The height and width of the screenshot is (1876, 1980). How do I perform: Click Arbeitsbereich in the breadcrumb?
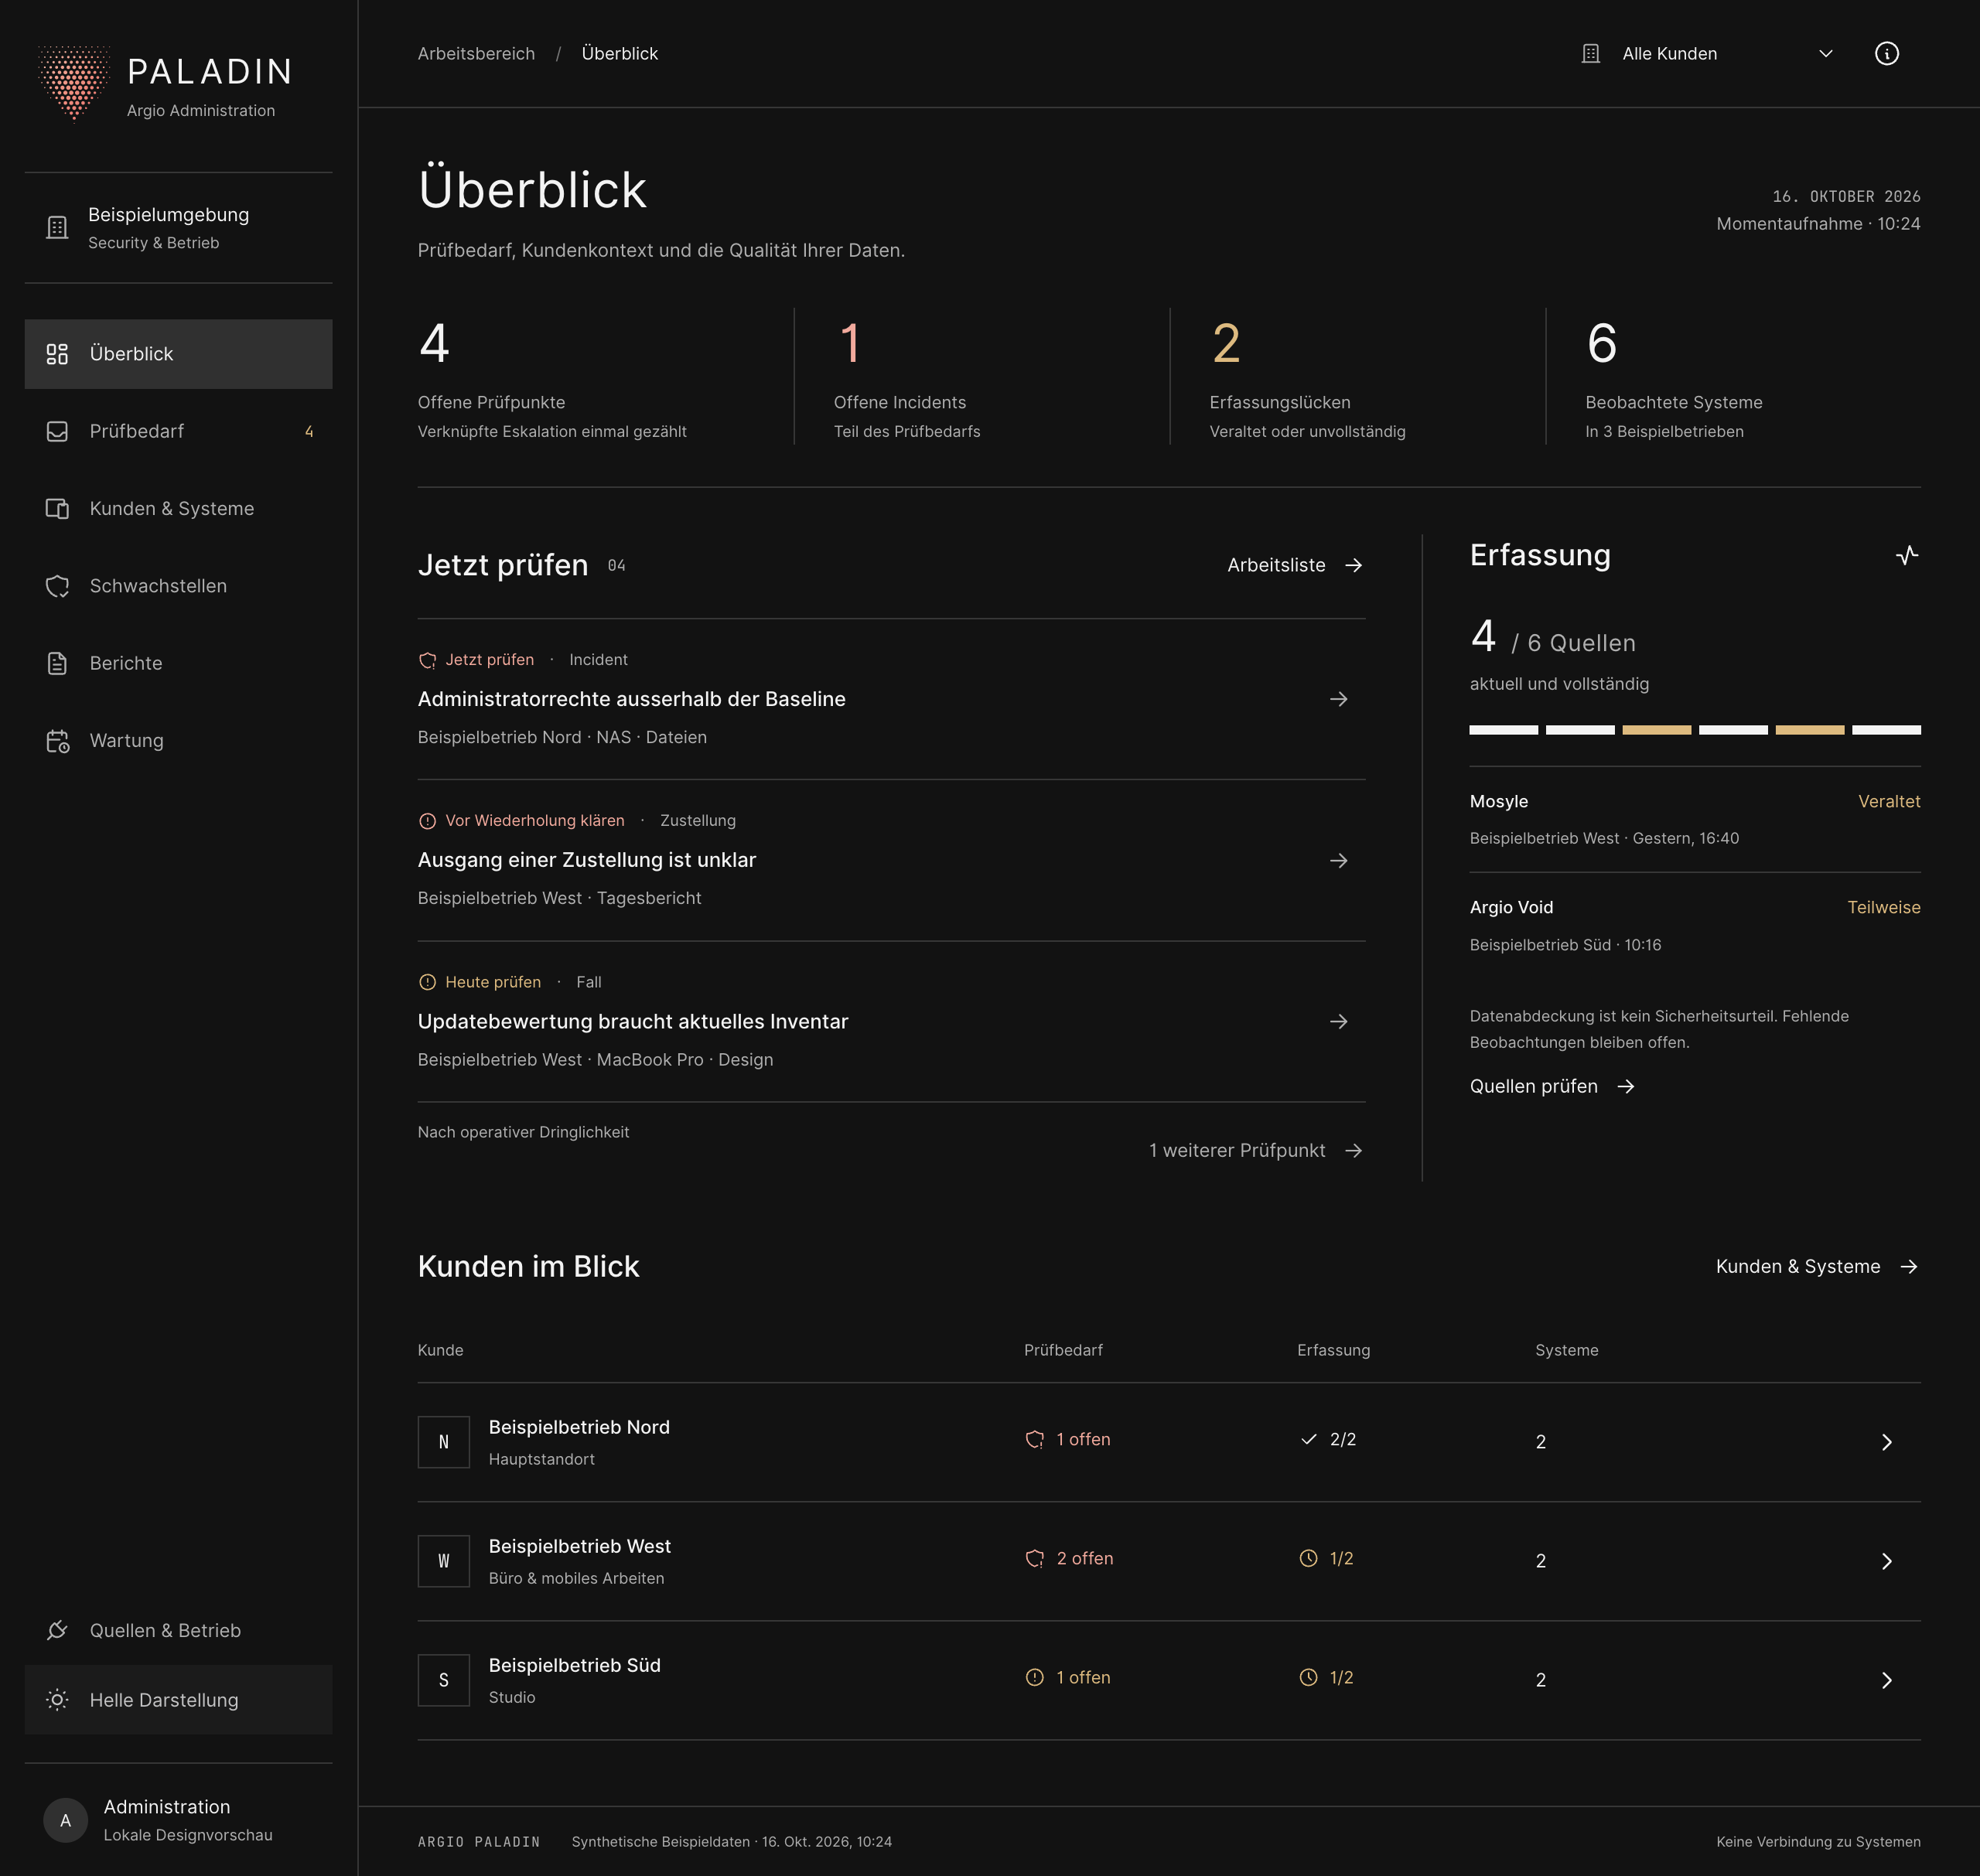pyautogui.click(x=476, y=54)
